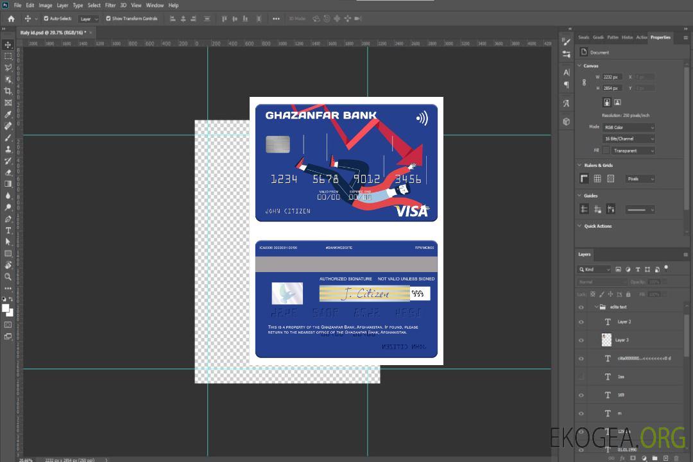Open the 3D panel cube icon

567,121
